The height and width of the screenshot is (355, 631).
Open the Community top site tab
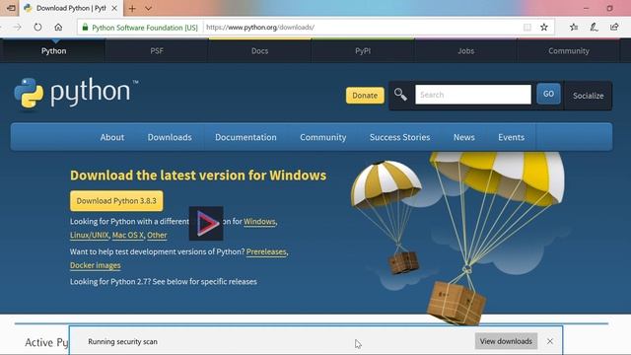[569, 50]
